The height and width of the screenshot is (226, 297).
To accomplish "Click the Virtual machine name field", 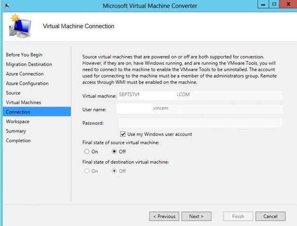I will [201, 96].
